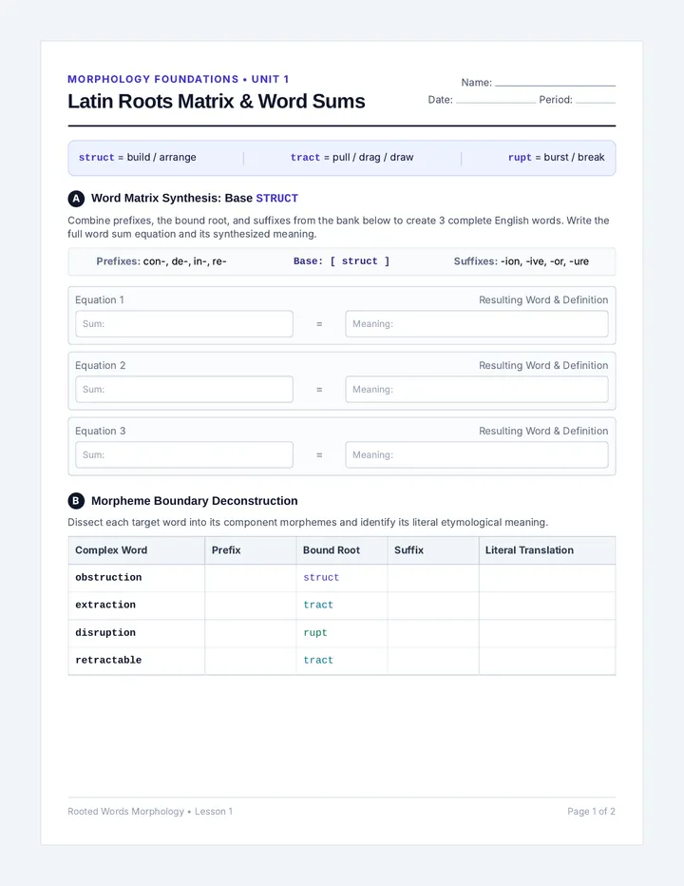Viewport: 684px width, 886px height.
Task: Click Literal Translation cell for disruption
Action: point(547,633)
